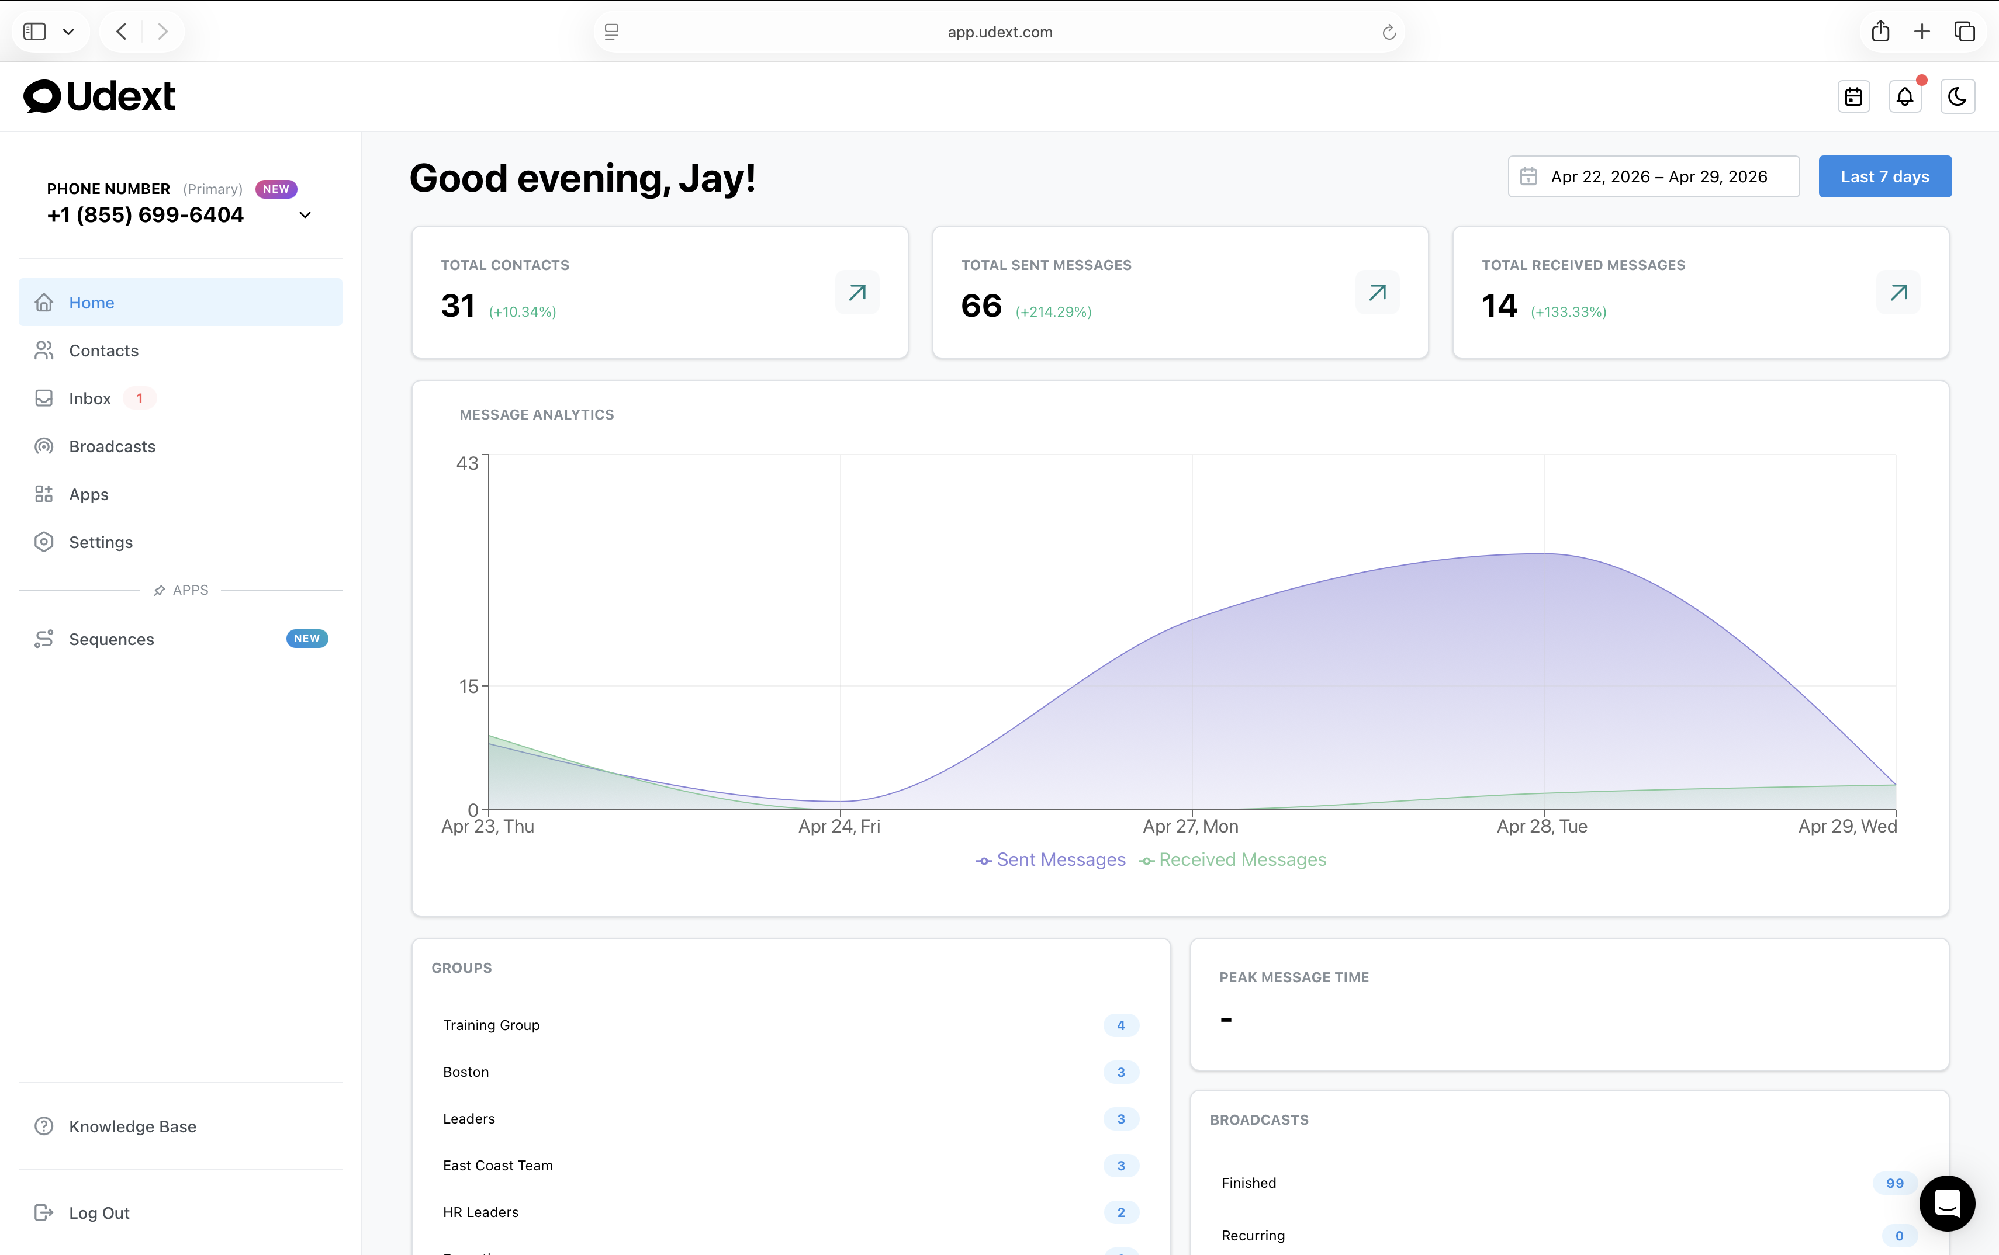Click the Total Sent Messages value 66
Viewport: 1999px width, 1255px height.
[x=981, y=306]
